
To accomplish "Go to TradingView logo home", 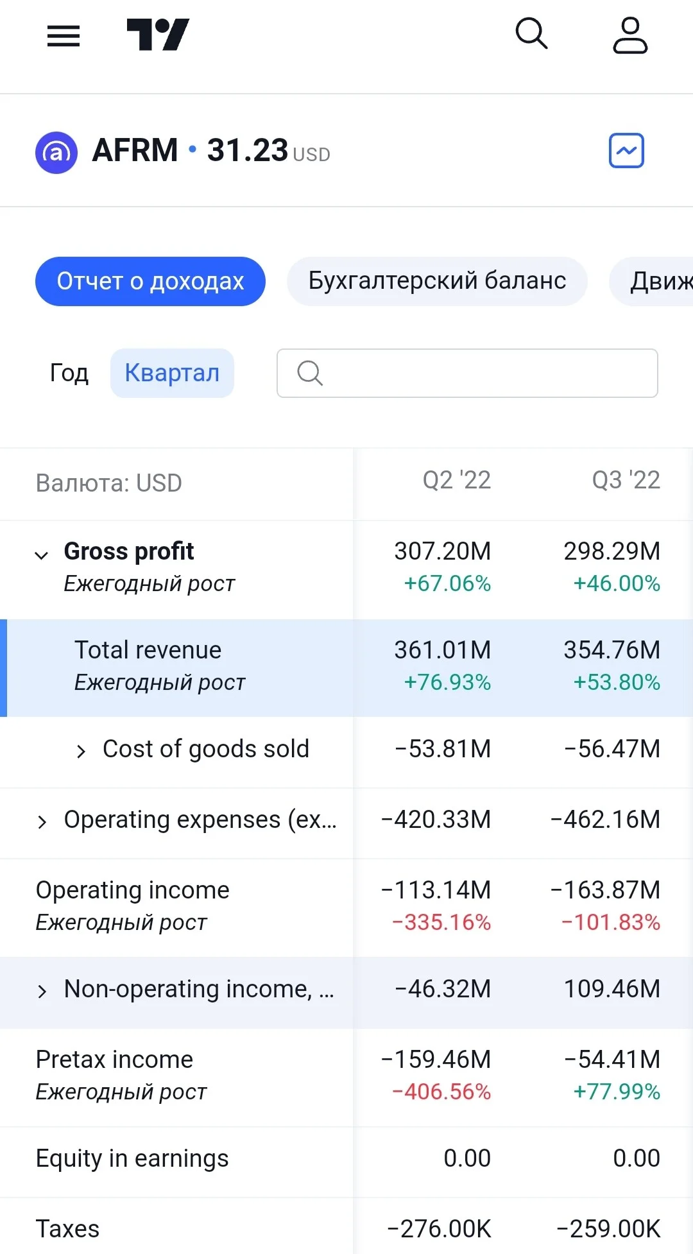I will coord(158,35).
